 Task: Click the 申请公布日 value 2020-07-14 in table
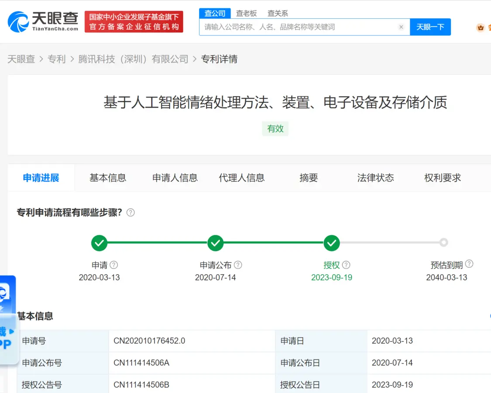pyautogui.click(x=392, y=362)
